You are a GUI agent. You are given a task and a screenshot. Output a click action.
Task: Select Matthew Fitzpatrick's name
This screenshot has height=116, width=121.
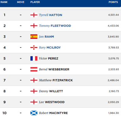tap(56, 80)
